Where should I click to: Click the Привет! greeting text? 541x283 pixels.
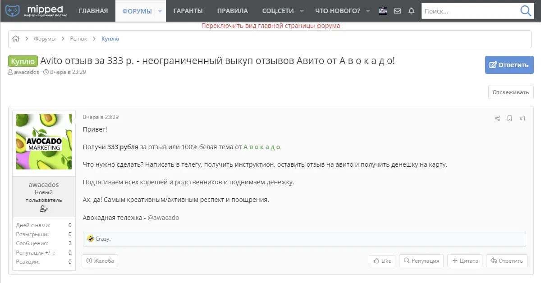click(x=95, y=129)
